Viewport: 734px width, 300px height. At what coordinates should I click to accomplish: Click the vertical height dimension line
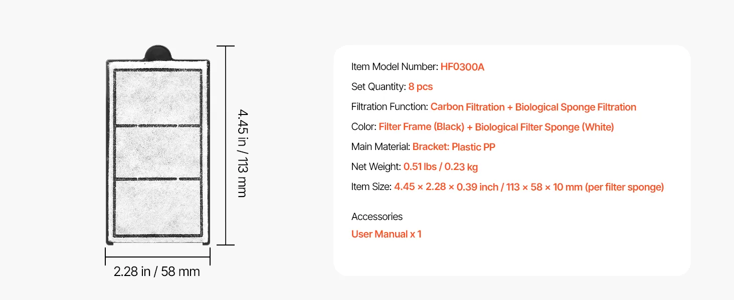coord(226,145)
